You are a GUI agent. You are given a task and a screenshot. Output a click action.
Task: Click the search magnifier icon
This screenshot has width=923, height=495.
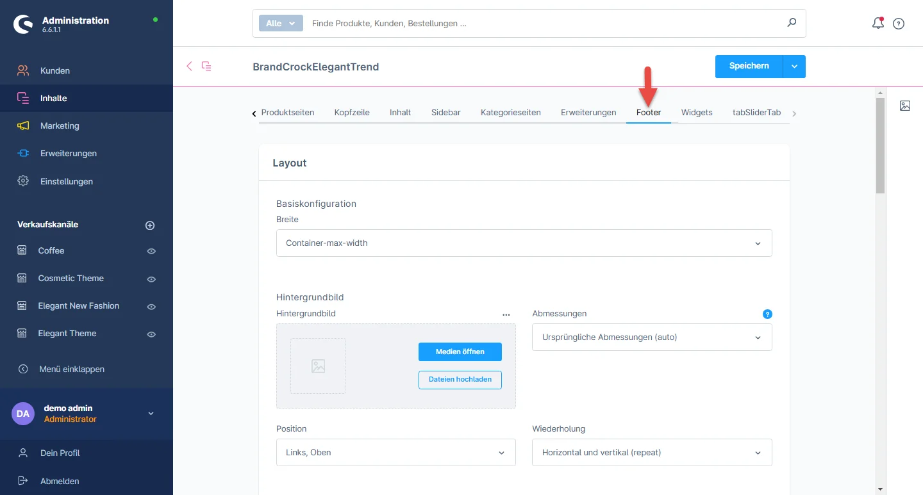tap(792, 23)
